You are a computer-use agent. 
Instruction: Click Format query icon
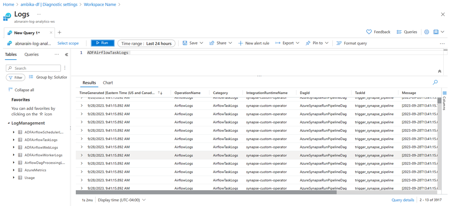pos(339,43)
